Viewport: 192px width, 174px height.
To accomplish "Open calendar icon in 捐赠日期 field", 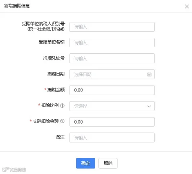I will click(x=149, y=74).
